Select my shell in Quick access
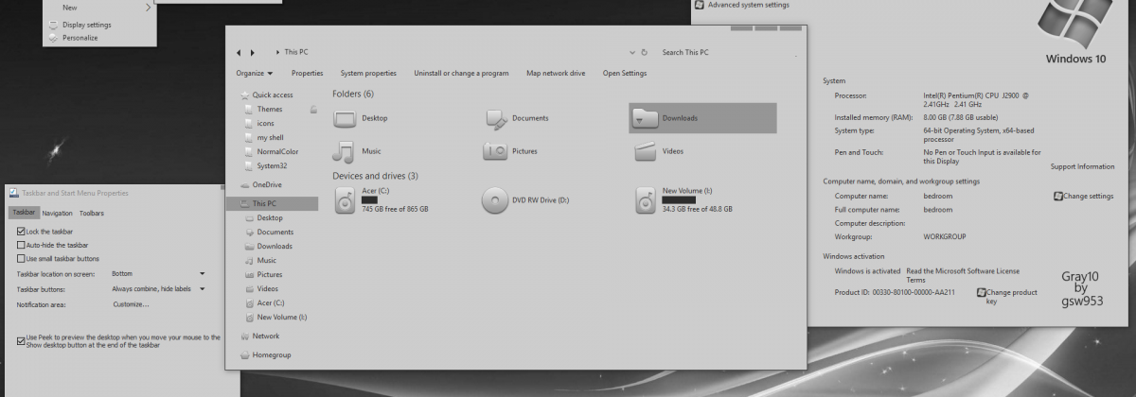Viewport: 1136px width, 397px height. (x=270, y=137)
